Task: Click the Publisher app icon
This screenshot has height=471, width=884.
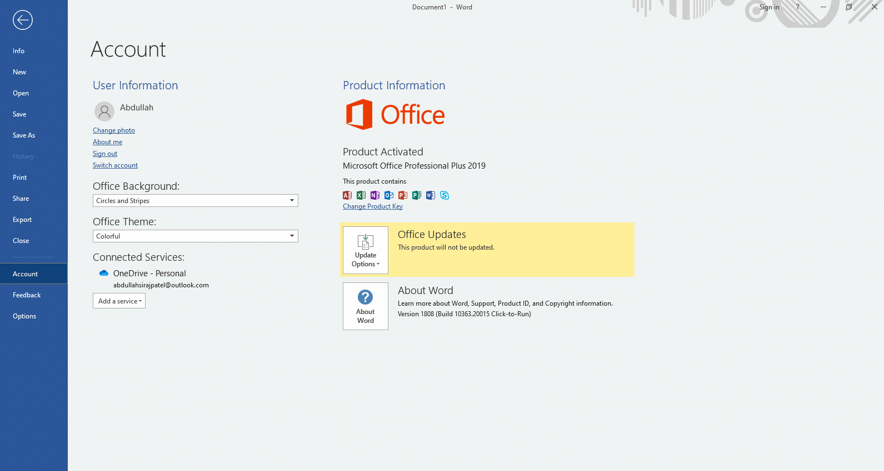Action: point(417,195)
